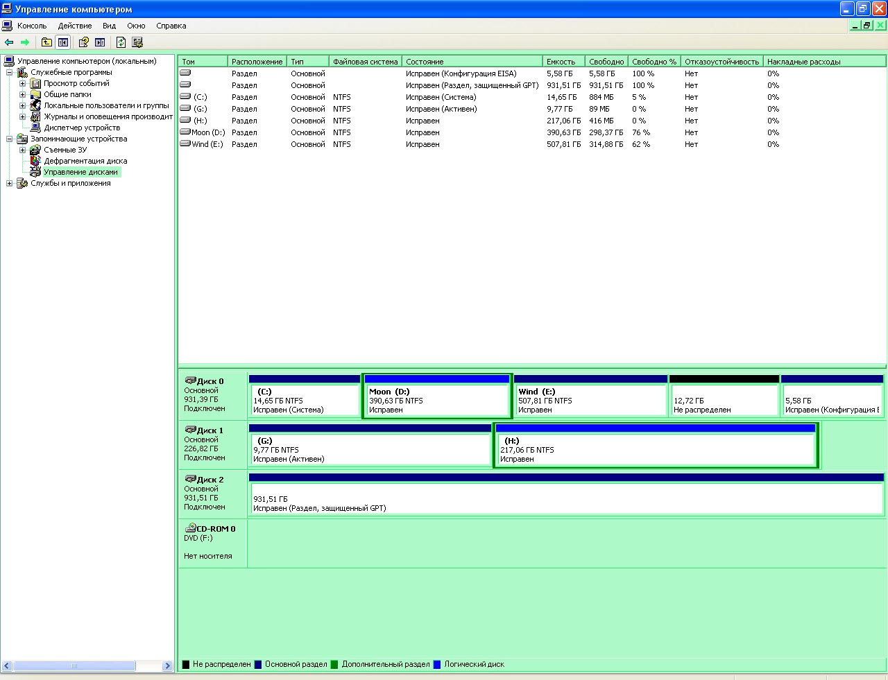Select the Wind (E:) partition block
The image size is (888, 680).
coord(590,401)
